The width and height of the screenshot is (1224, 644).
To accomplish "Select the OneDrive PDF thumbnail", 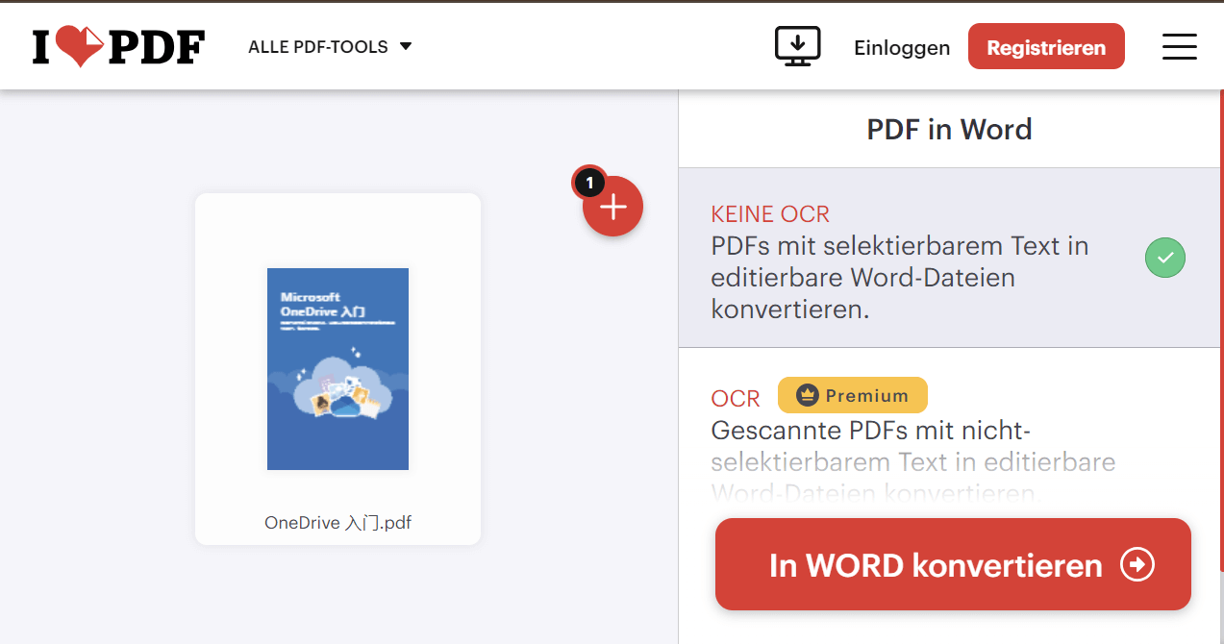I will click(337, 369).
